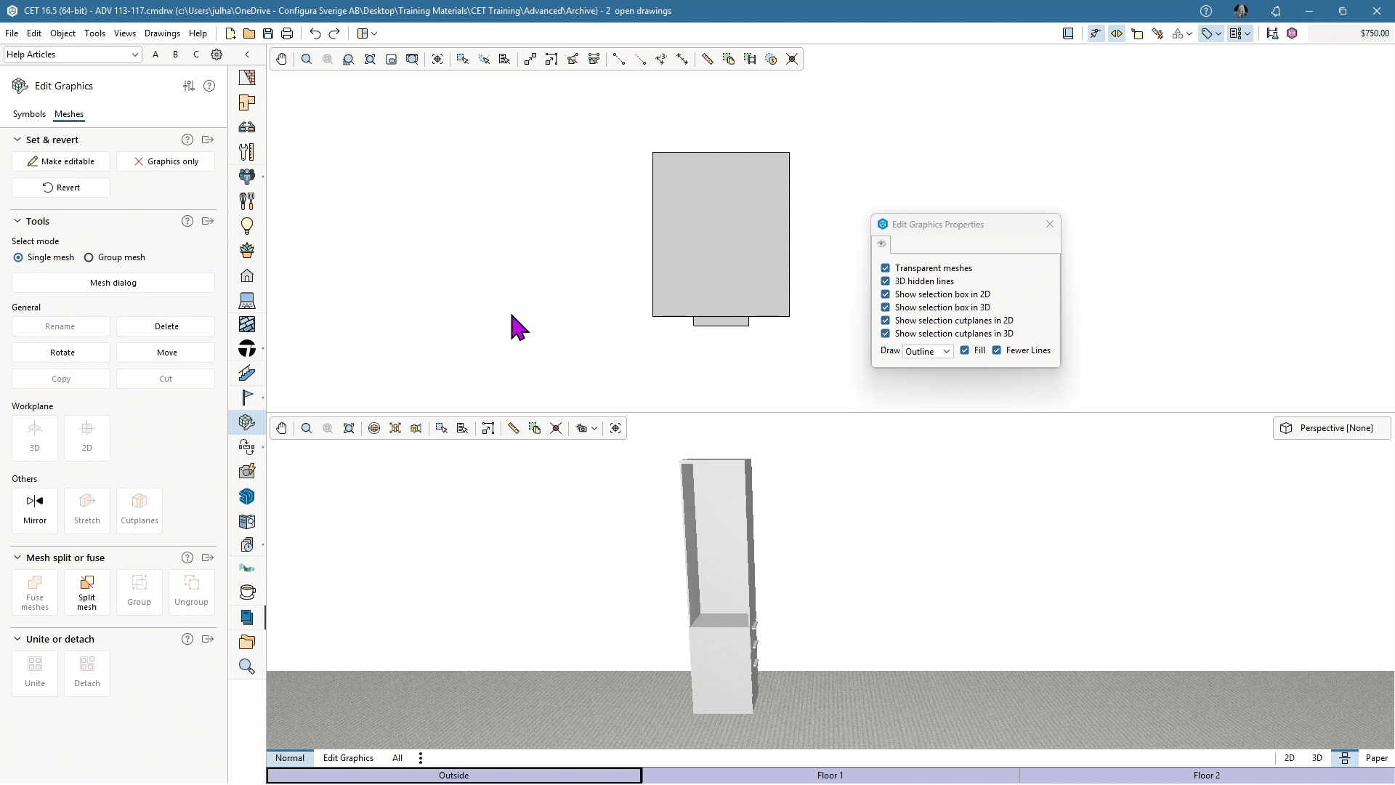Open the Object menu
The image size is (1395, 785).
(62, 33)
